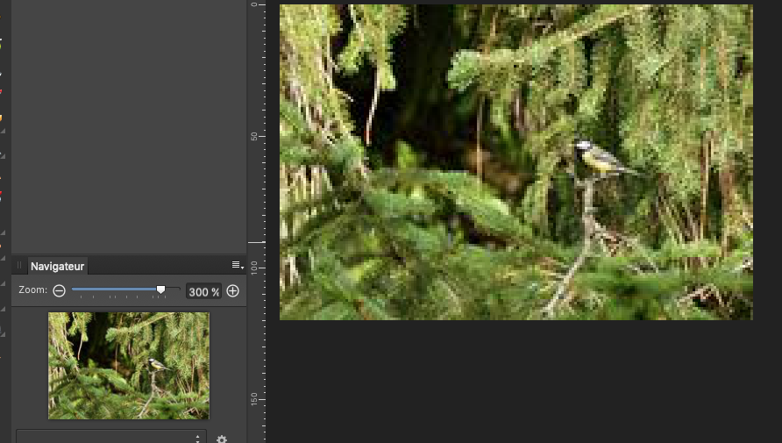Open the view points dropdown below the thumbnail

(x=111, y=437)
